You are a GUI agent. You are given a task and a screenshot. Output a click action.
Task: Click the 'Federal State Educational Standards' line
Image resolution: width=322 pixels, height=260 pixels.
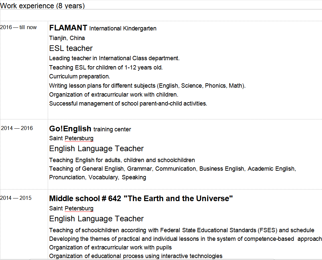(181, 230)
